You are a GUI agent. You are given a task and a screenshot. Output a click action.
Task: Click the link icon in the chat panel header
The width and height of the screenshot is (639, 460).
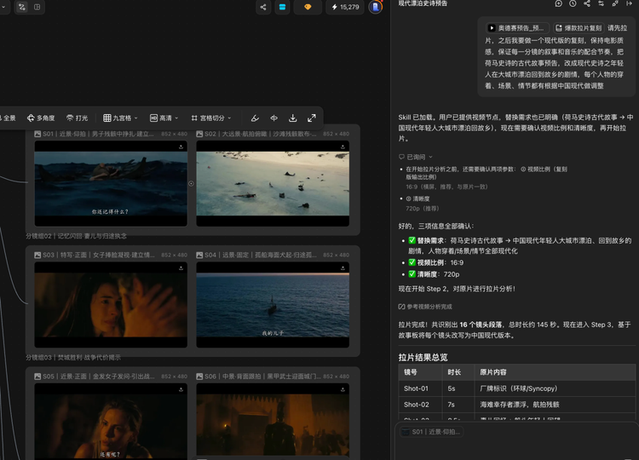coord(615,3)
